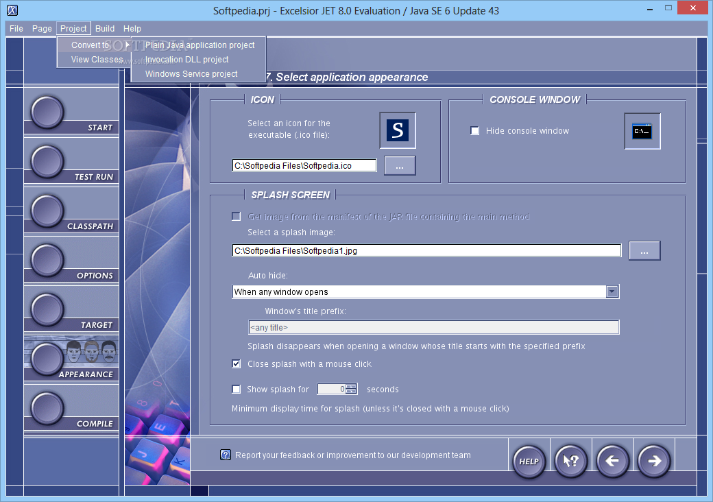Activate the context help cursor button
The width and height of the screenshot is (713, 502).
pos(570,461)
